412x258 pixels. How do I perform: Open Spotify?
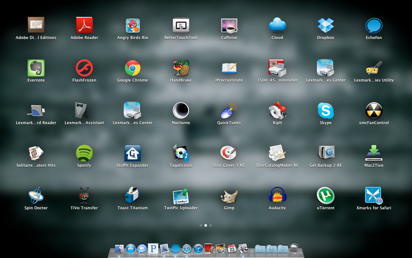click(84, 153)
